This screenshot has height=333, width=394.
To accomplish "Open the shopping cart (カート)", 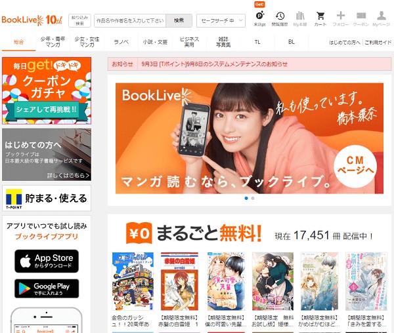I will pyautogui.click(x=320, y=18).
